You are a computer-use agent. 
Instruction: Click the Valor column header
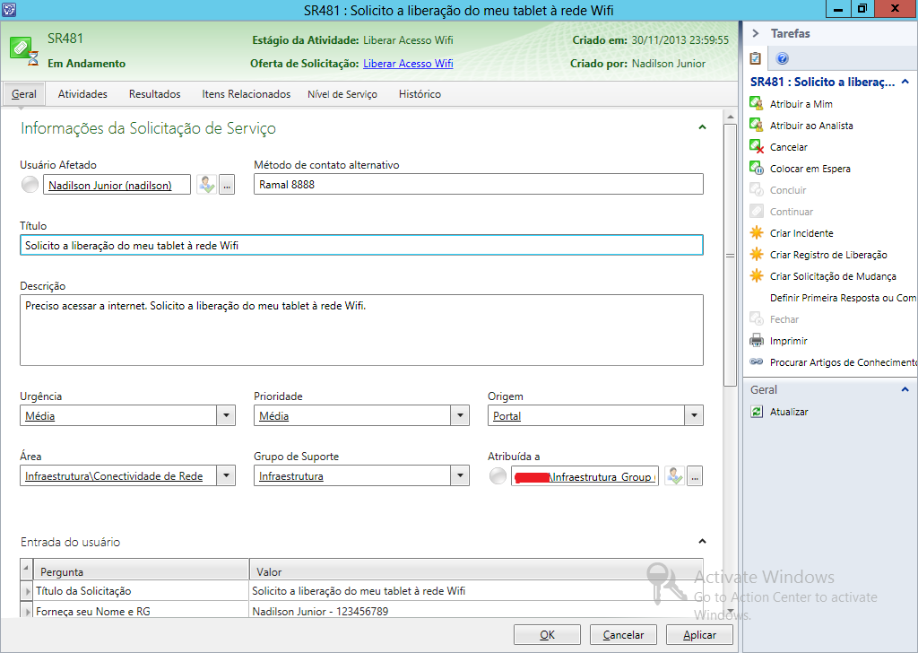(476, 571)
